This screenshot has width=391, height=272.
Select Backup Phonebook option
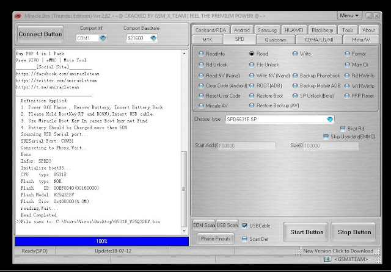point(316,76)
